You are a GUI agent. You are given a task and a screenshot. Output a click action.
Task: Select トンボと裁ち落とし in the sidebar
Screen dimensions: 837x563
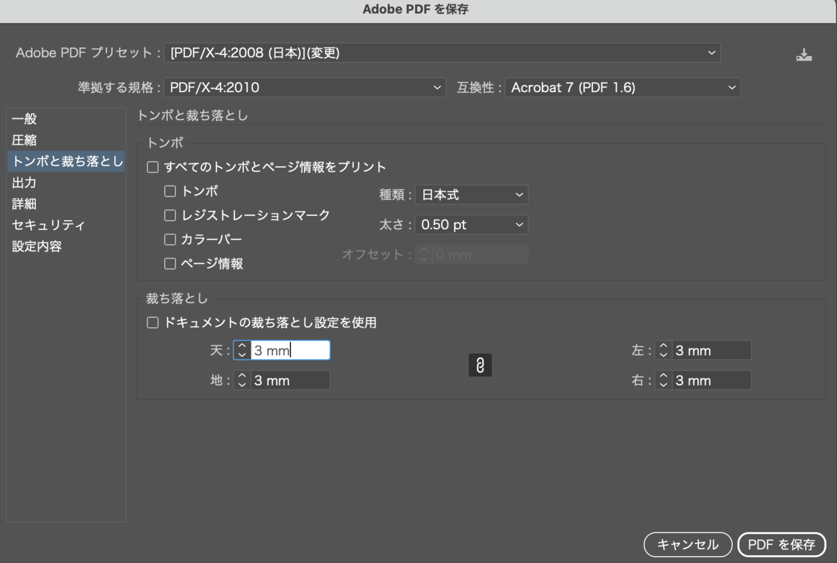pyautogui.click(x=66, y=161)
